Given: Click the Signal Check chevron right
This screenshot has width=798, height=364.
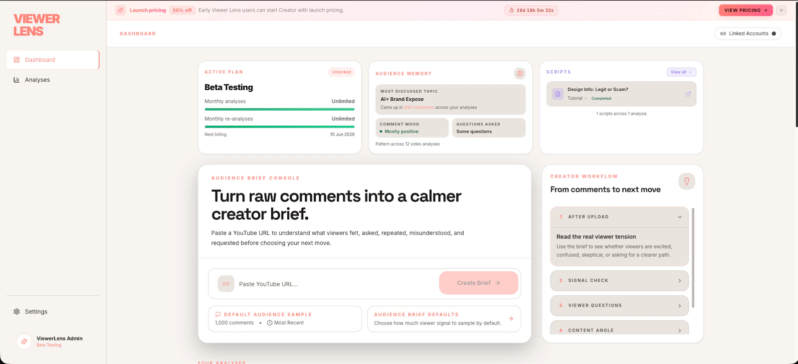Looking at the screenshot, I should 679,281.
